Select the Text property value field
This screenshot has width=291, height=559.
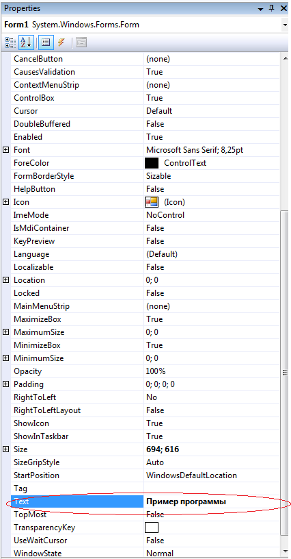pos(212,501)
